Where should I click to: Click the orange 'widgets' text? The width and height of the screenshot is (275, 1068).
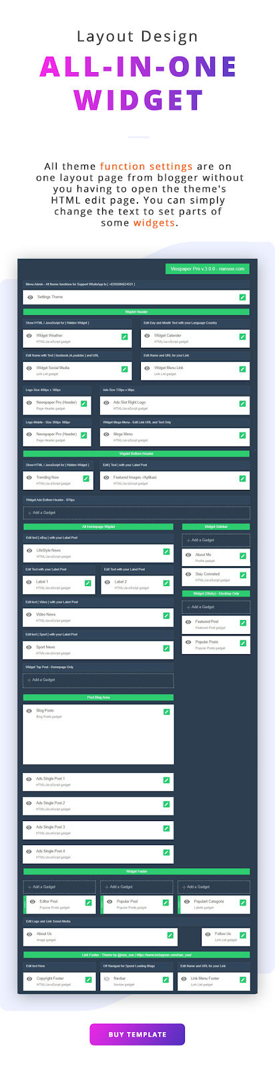[154, 223]
